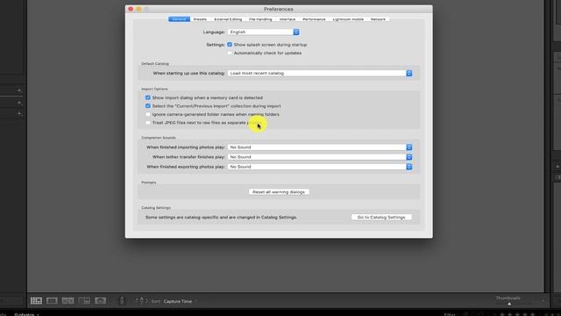Uncheck Select the Current/Previous Import collection

coord(148,106)
